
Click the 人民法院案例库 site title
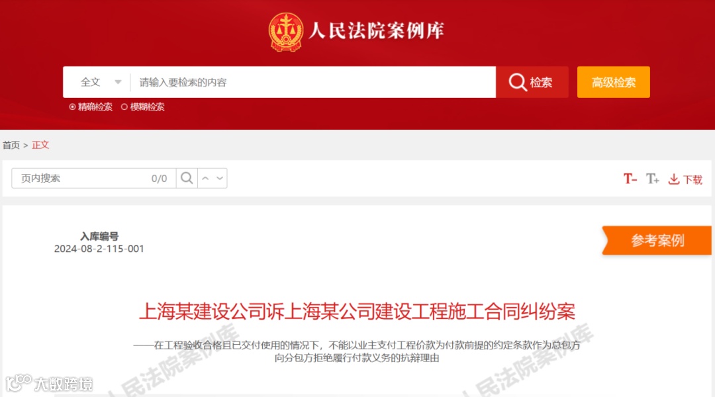tap(376, 31)
